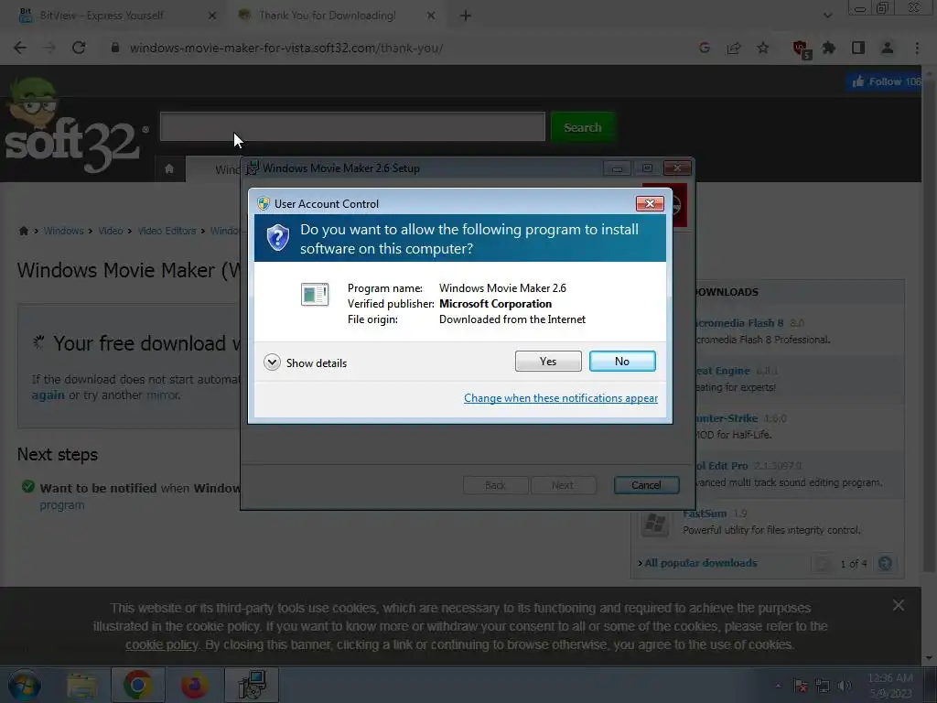Click the volume speaker tray icon
Viewport: 937px width, 703px height.
[x=845, y=686]
